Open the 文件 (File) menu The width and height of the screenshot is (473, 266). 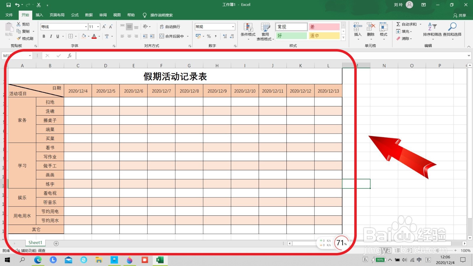pyautogui.click(x=9, y=15)
